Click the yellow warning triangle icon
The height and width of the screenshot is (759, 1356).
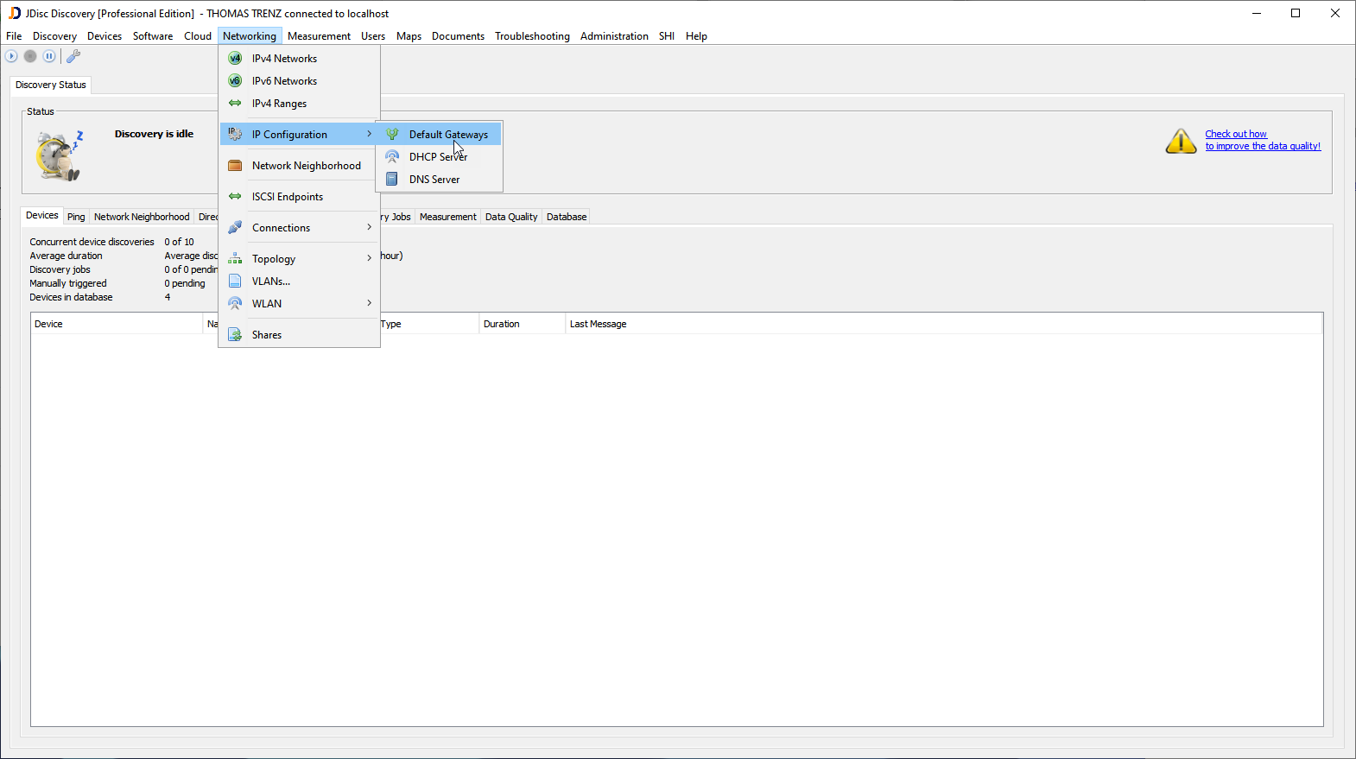tap(1181, 141)
